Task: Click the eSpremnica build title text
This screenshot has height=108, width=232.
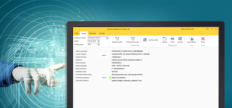Action: [x=118, y=29]
